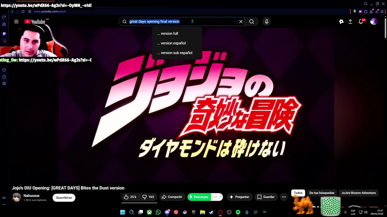The width and height of the screenshot is (387, 217).
Task: Open the Instagram sidebar shortcut
Action: click(4, 40)
